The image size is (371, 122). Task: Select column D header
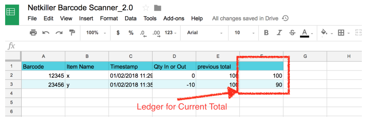[174, 56]
